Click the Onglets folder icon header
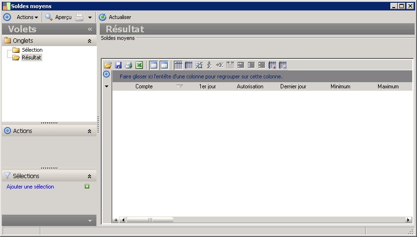The width and height of the screenshot is (417, 237). 8,41
